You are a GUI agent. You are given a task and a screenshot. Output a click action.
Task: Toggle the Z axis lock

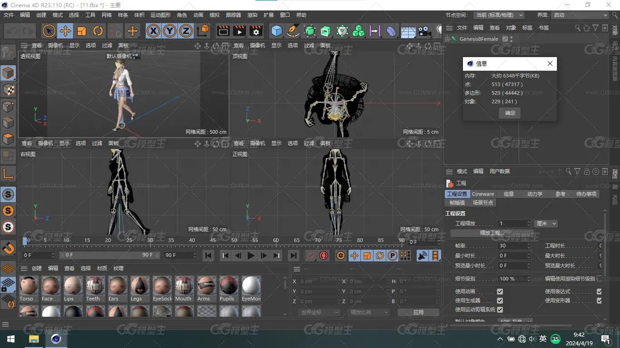pos(186,31)
